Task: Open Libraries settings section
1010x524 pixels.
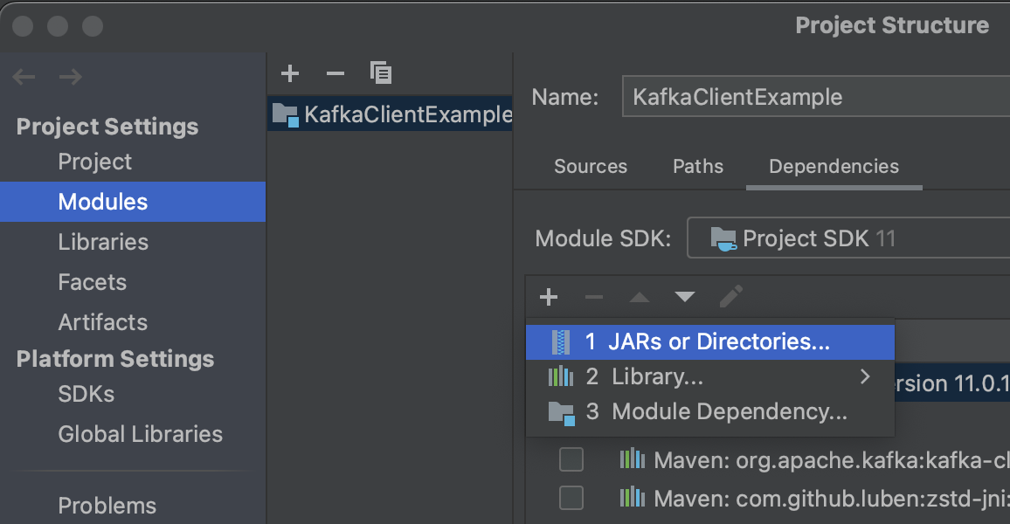Action: 103,242
